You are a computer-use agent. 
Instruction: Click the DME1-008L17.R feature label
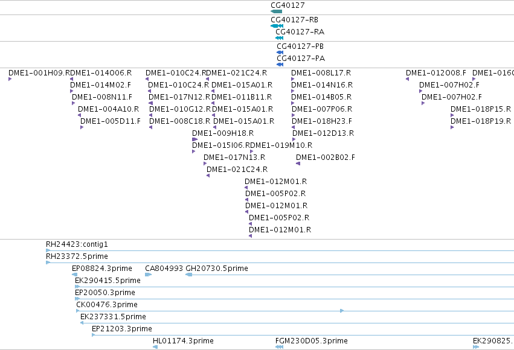pyautogui.click(x=321, y=72)
